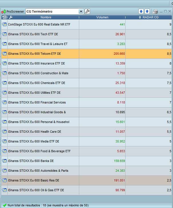The height and width of the screenshot is (208, 173).
Task: Select iShares Banks DE name
Action: click(x=31, y=161)
